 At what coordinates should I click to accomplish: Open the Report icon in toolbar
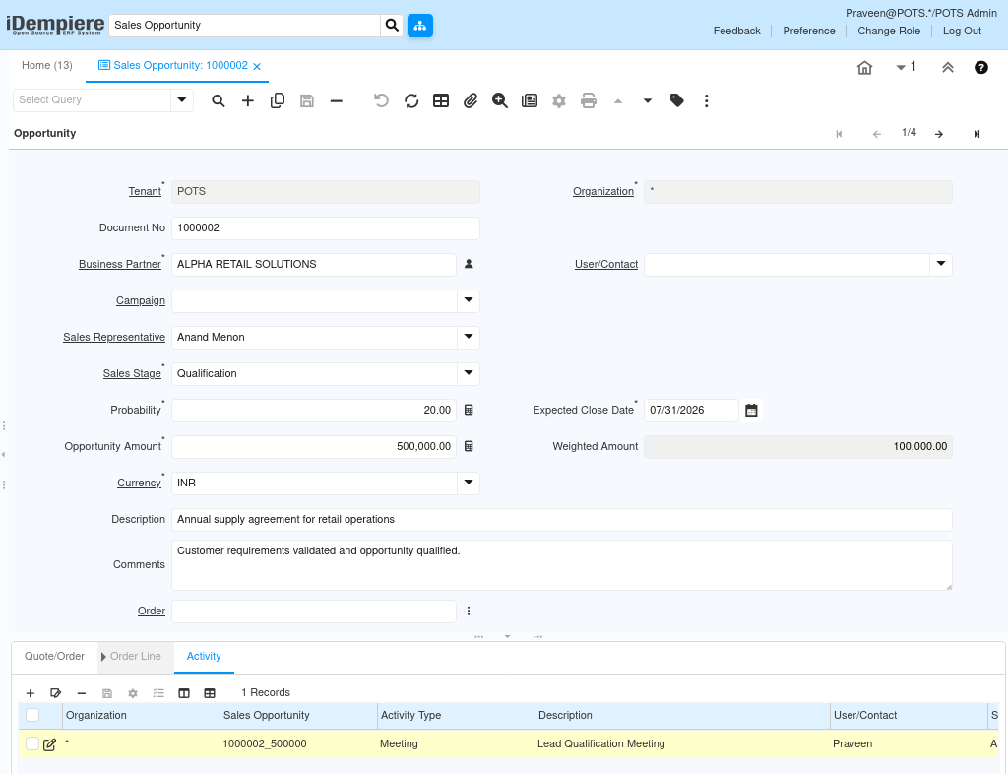[530, 100]
